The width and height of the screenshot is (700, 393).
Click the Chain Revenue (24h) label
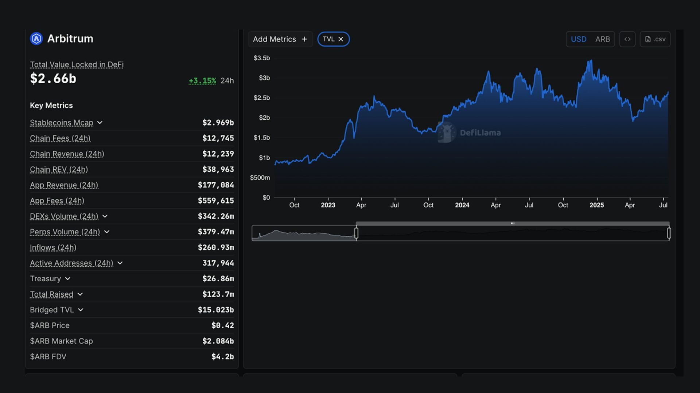pyautogui.click(x=67, y=154)
